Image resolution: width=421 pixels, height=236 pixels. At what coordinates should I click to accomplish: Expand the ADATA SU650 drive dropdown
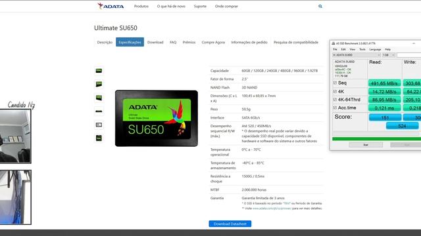coord(357,55)
